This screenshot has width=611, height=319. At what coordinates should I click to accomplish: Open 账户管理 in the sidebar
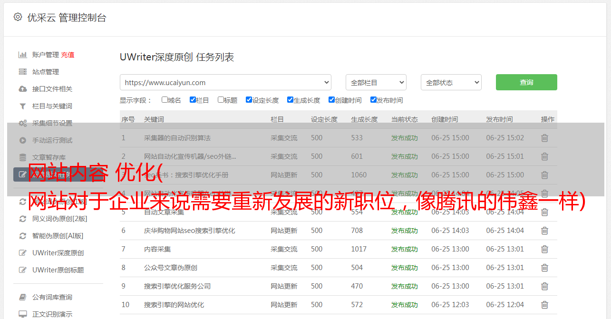(x=46, y=55)
